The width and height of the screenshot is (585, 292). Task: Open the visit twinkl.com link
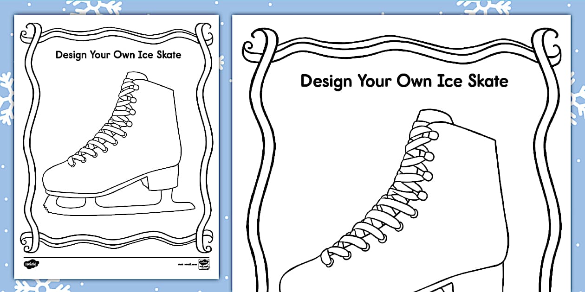[187, 263]
